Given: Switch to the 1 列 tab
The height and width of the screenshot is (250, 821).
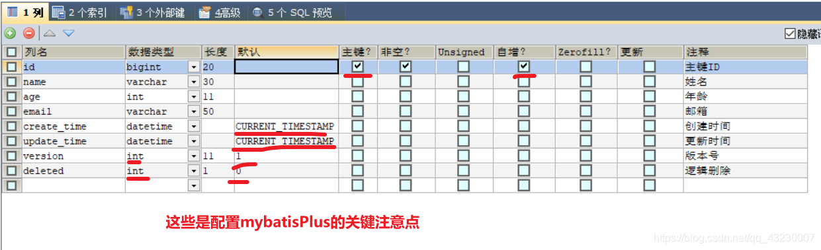Looking at the screenshot, I should coord(25,12).
